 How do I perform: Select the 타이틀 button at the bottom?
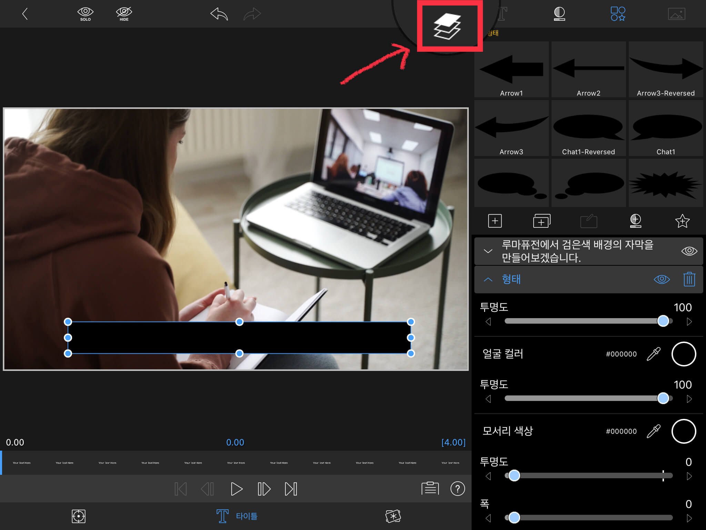(237, 516)
